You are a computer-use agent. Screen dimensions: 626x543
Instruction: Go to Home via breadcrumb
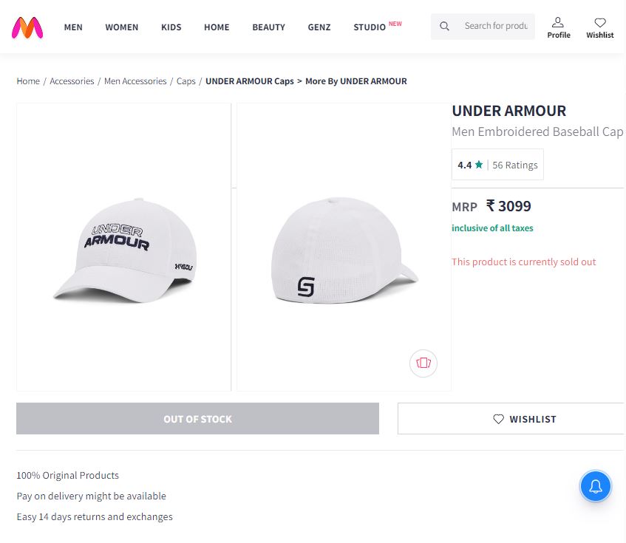tap(27, 81)
